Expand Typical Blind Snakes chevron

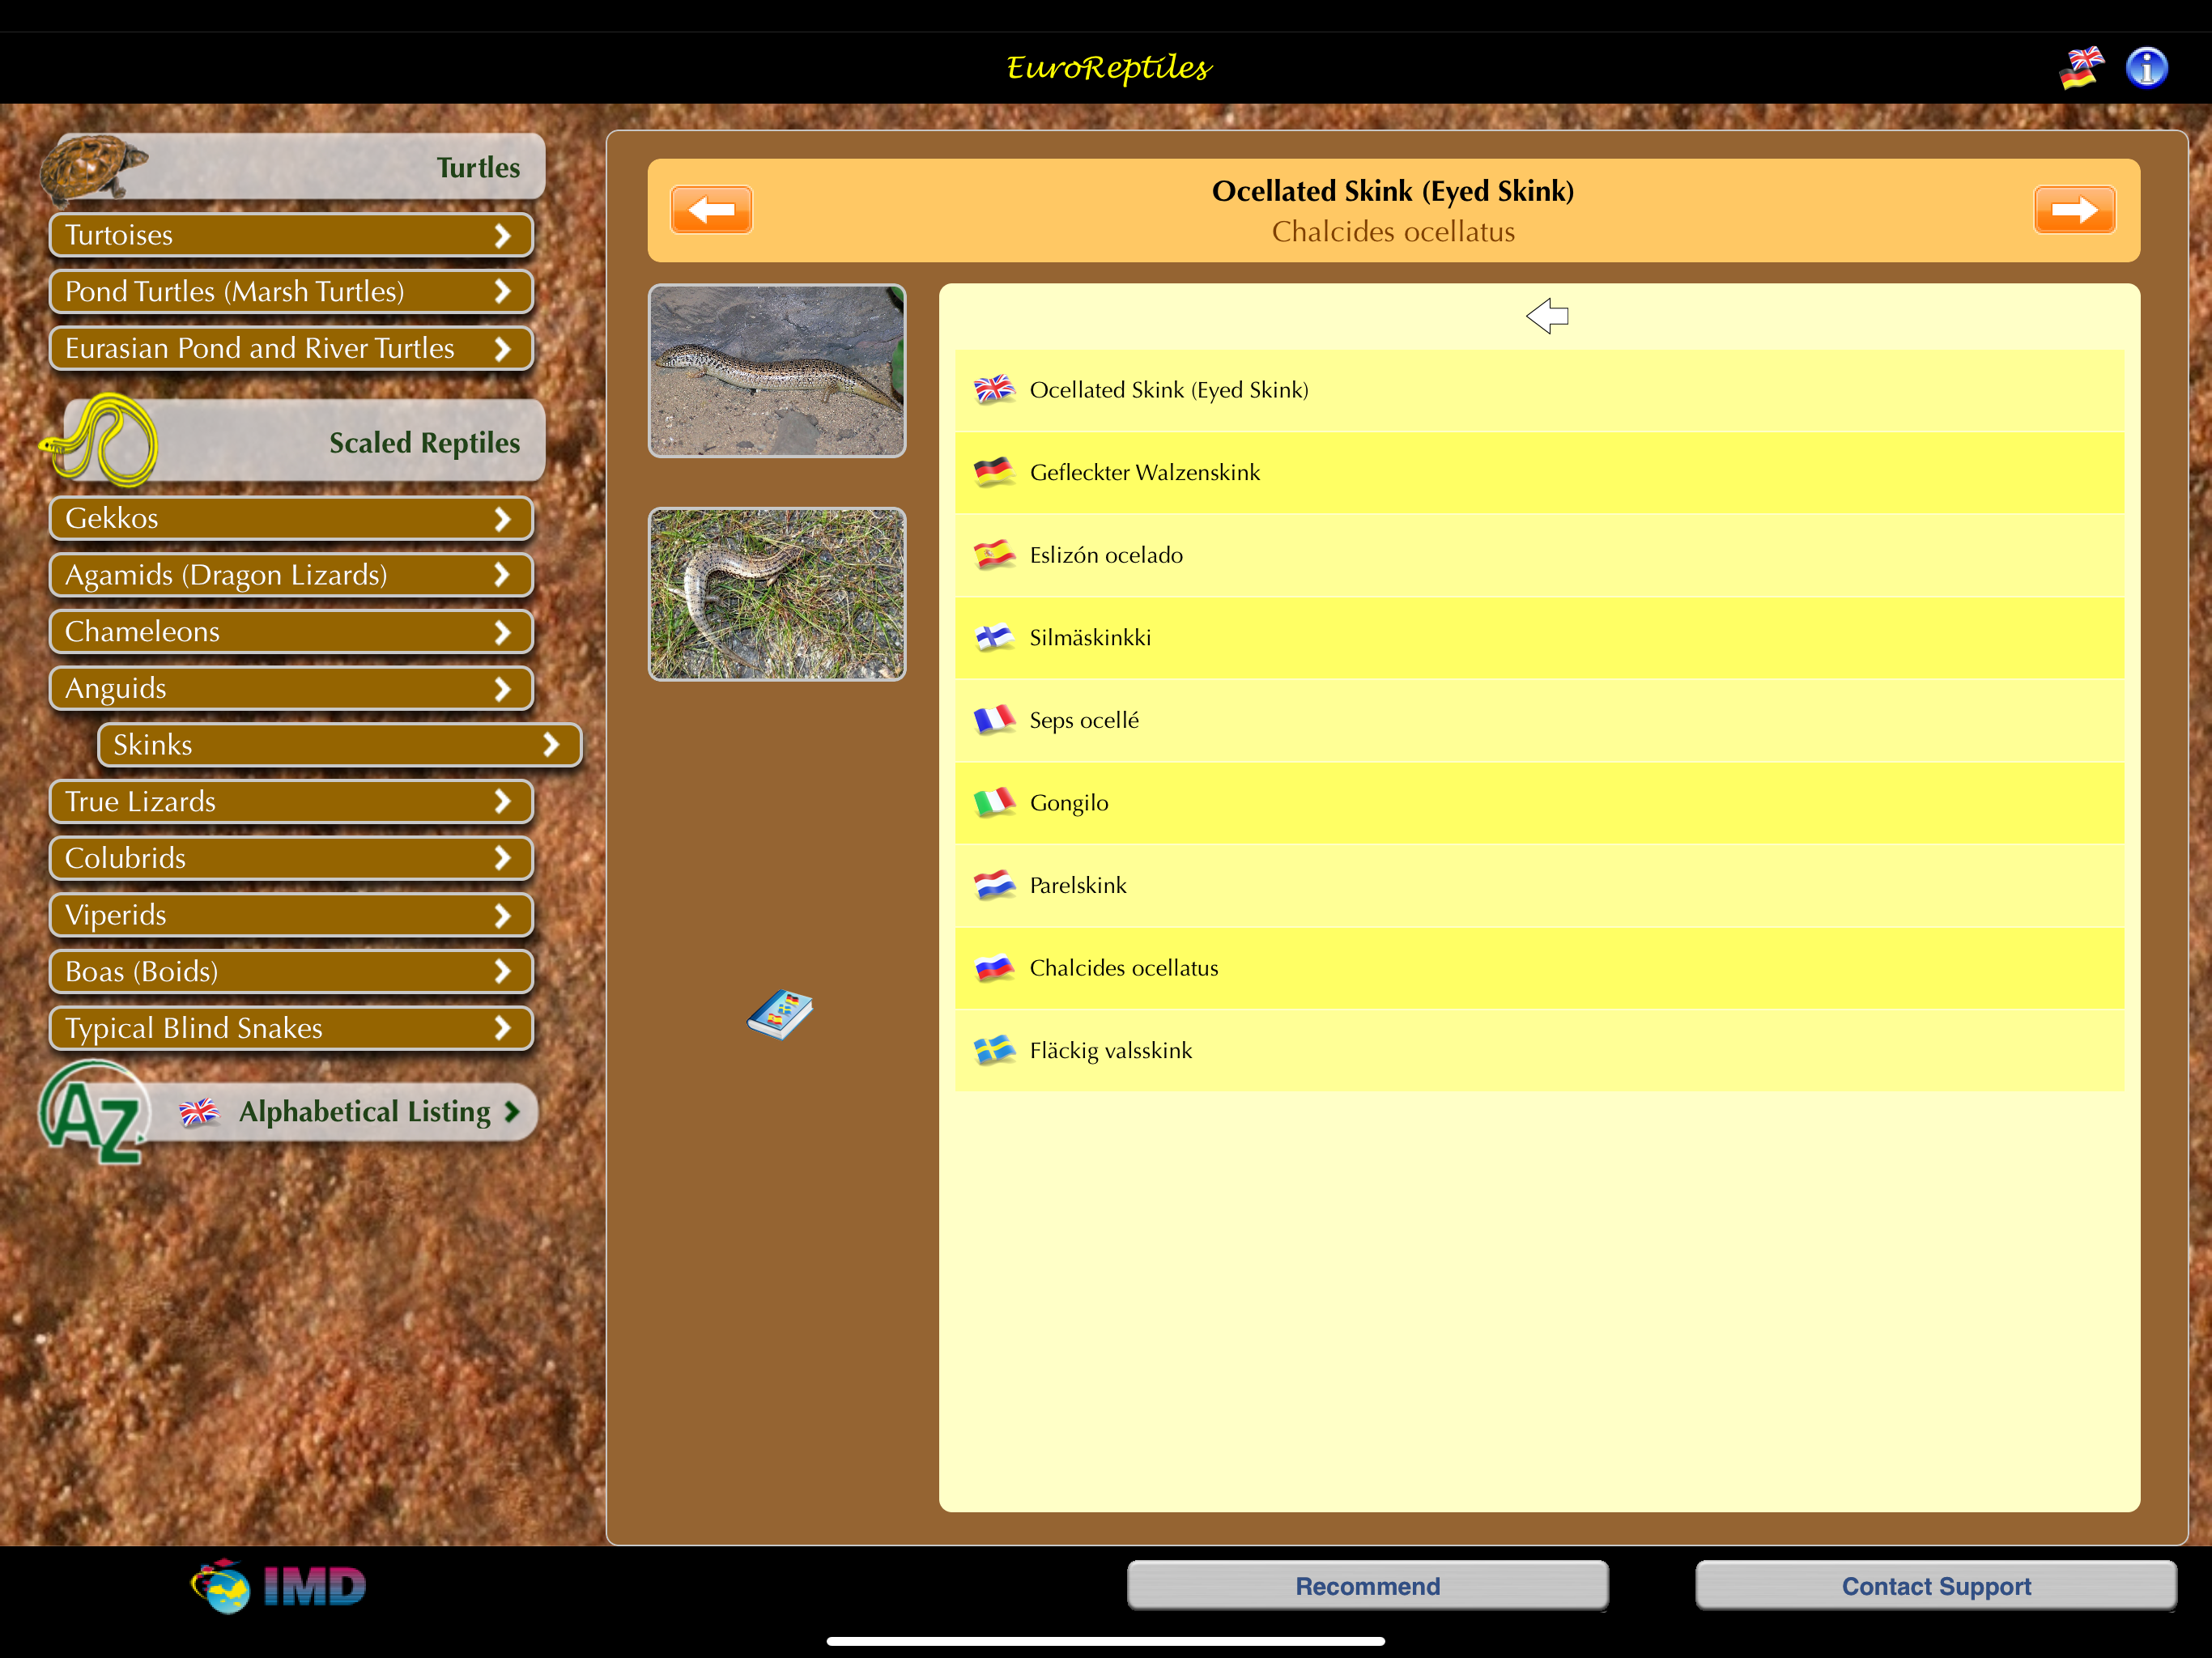click(x=503, y=1028)
